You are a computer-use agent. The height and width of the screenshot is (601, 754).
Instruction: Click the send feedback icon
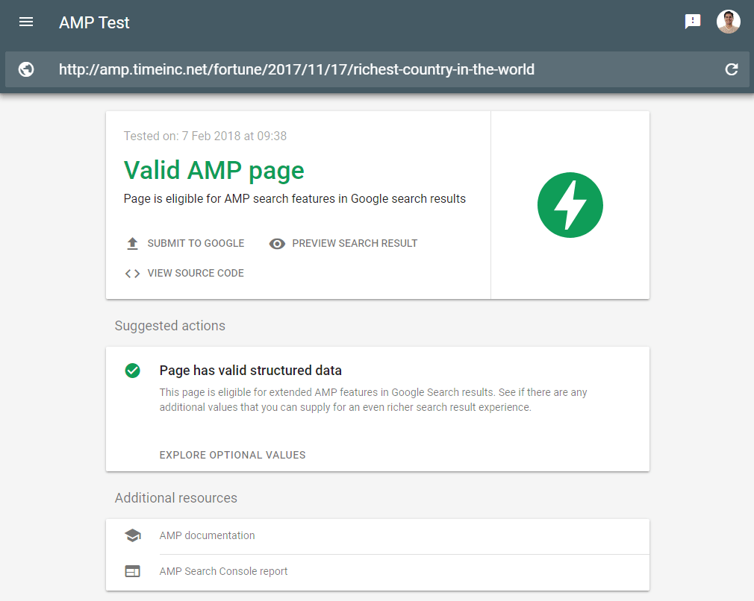click(693, 22)
